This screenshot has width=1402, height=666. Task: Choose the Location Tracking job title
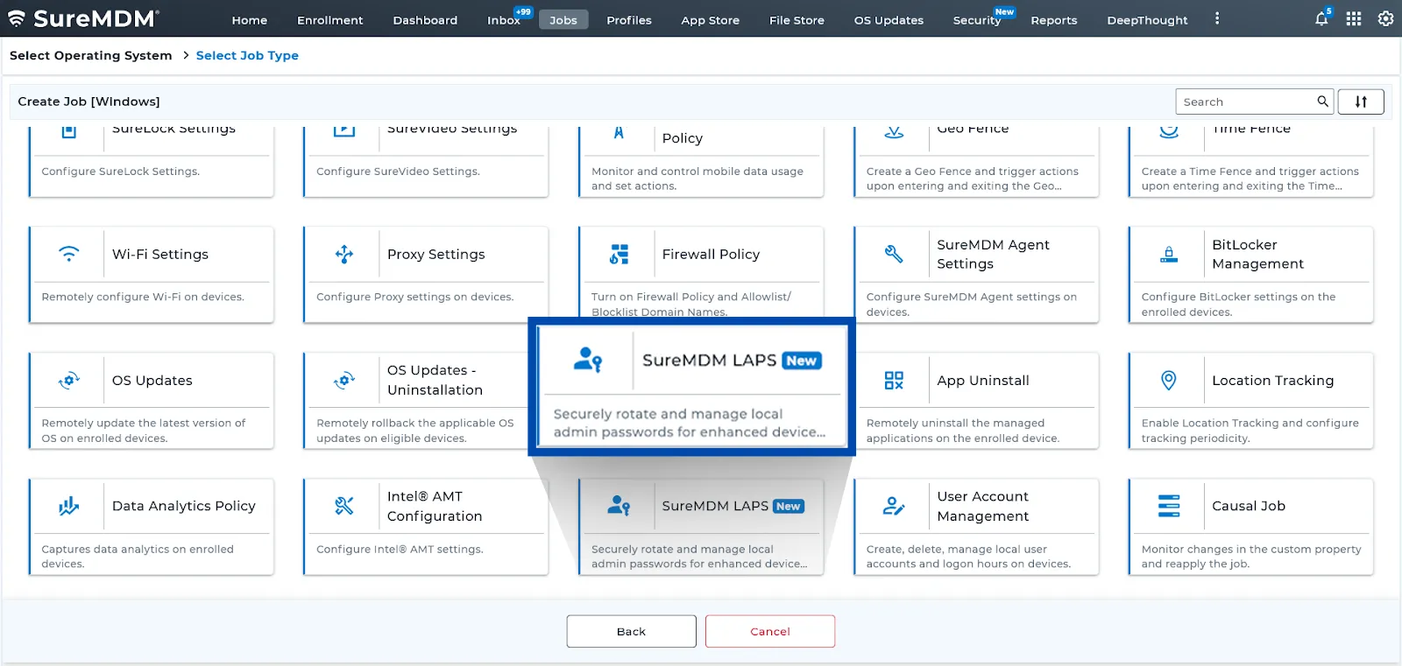(x=1272, y=380)
